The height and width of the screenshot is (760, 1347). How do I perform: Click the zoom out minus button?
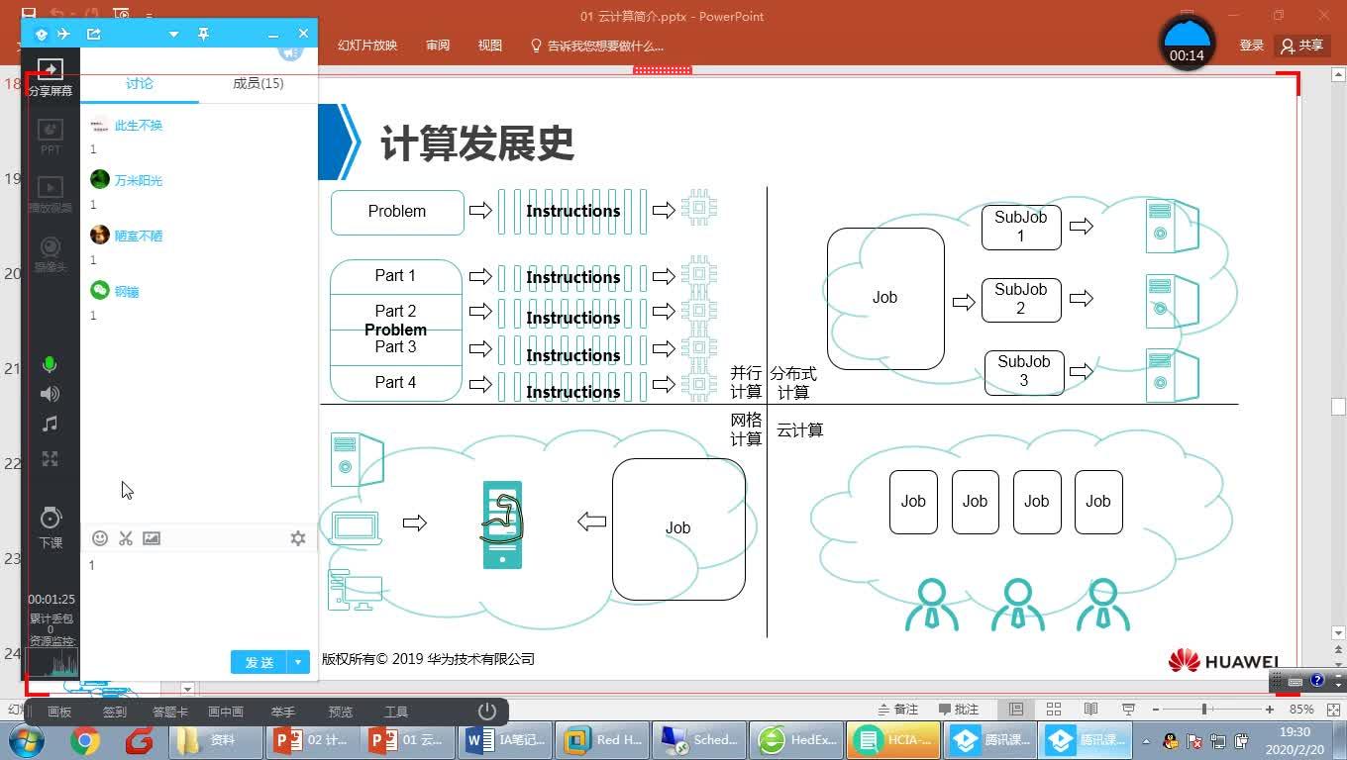1155,710
